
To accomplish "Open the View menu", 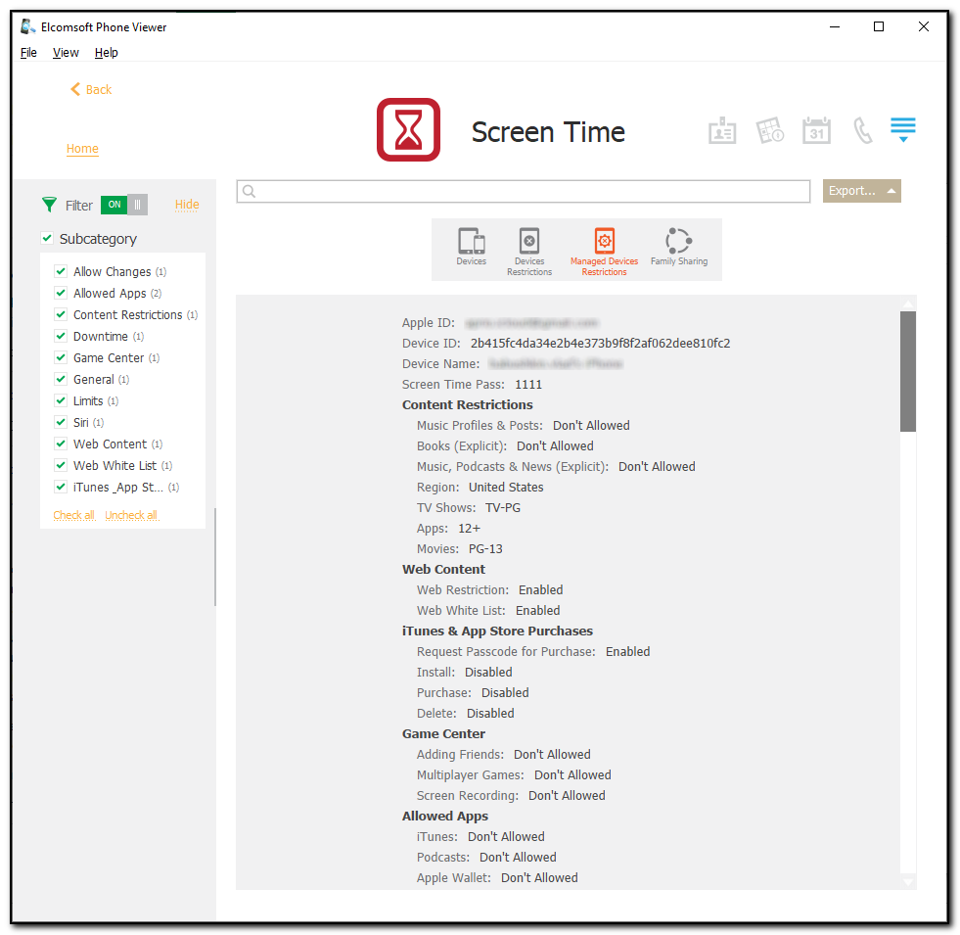I will coord(65,52).
